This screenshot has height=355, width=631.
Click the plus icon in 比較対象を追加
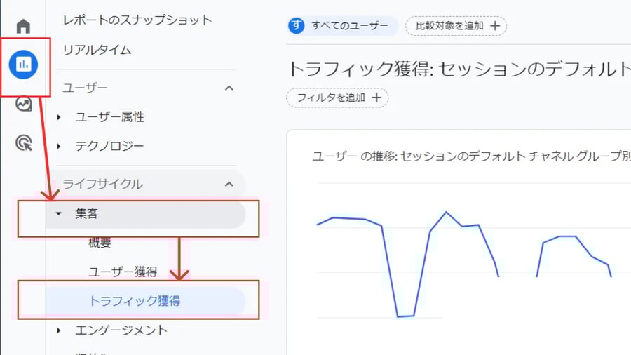(495, 26)
